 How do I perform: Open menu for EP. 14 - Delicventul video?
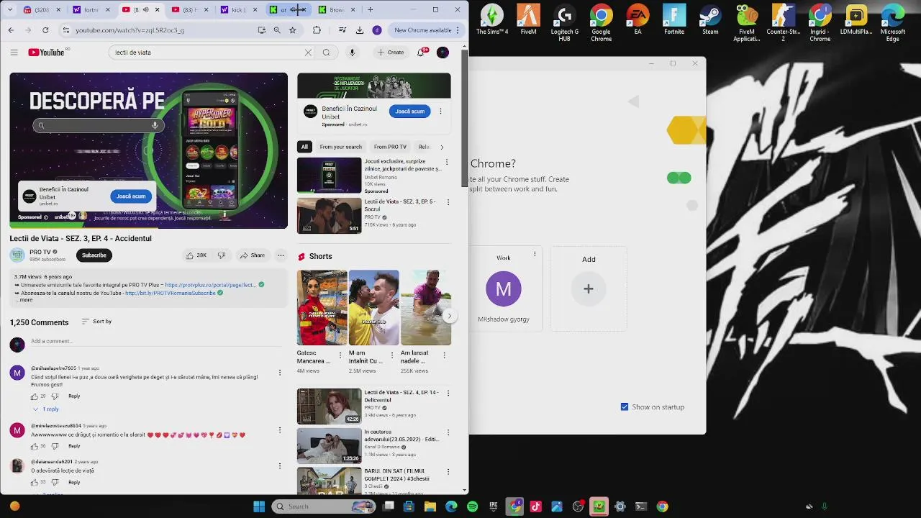point(448,394)
